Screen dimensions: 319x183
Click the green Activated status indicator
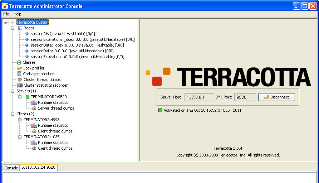point(160,110)
